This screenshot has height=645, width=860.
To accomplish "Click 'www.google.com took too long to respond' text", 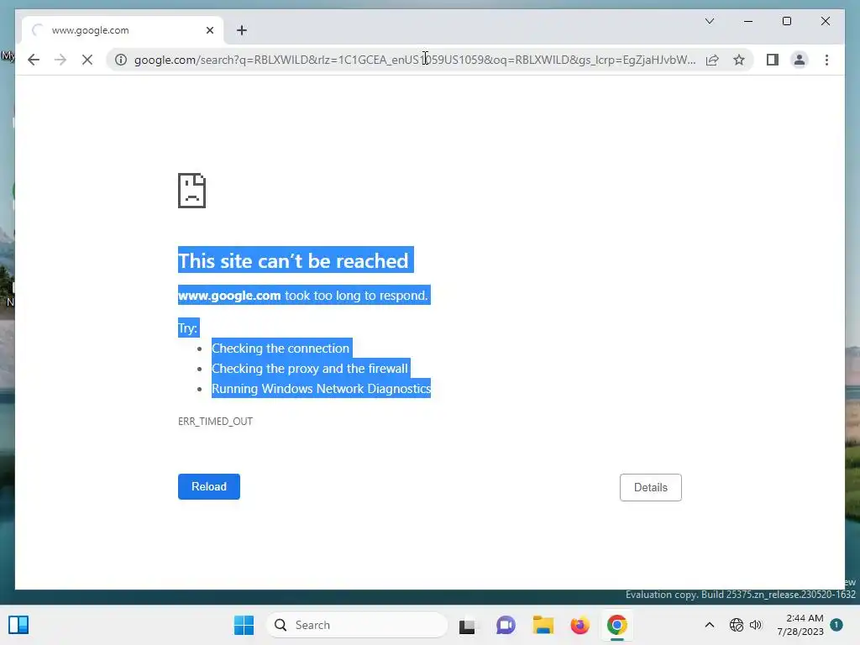I will click(302, 295).
